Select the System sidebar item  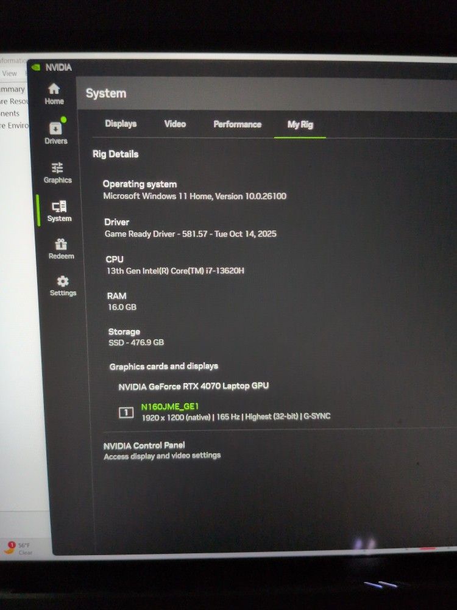(59, 211)
